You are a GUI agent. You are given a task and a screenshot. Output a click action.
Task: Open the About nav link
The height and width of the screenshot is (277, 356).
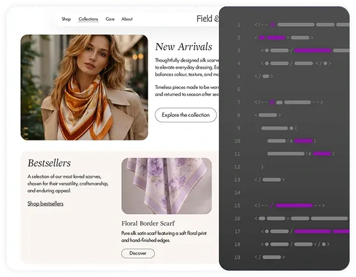tap(127, 19)
